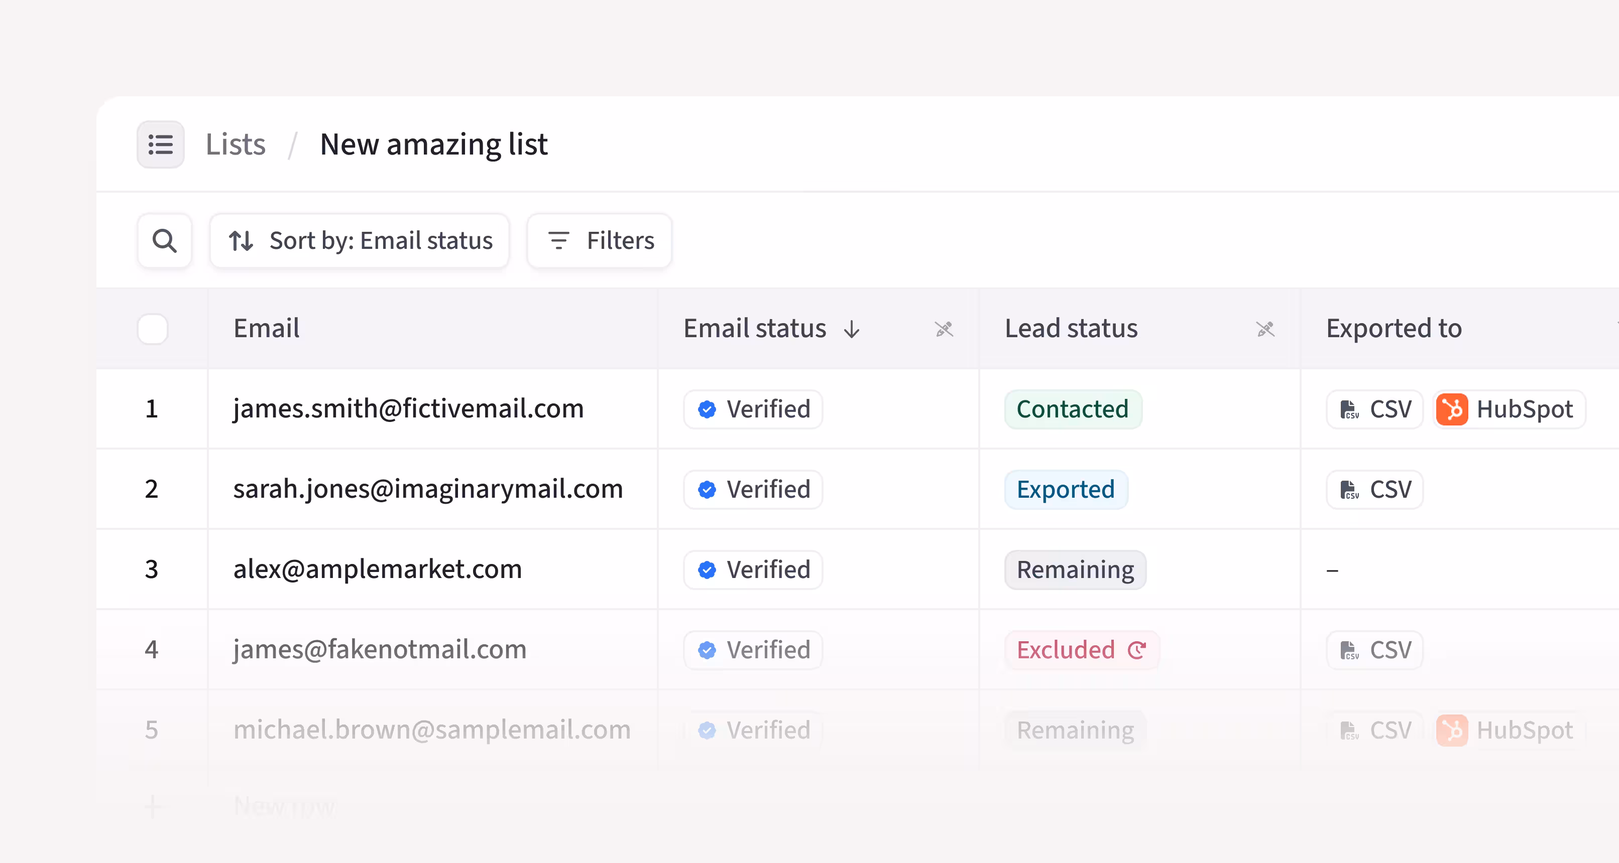1619x863 pixels.
Task: Open Sort by: Email status dropdown
Action: (x=360, y=240)
